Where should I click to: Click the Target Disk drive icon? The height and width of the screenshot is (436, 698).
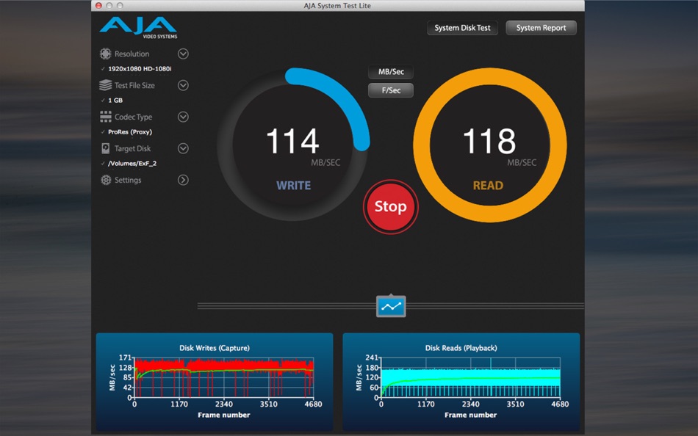[106, 148]
